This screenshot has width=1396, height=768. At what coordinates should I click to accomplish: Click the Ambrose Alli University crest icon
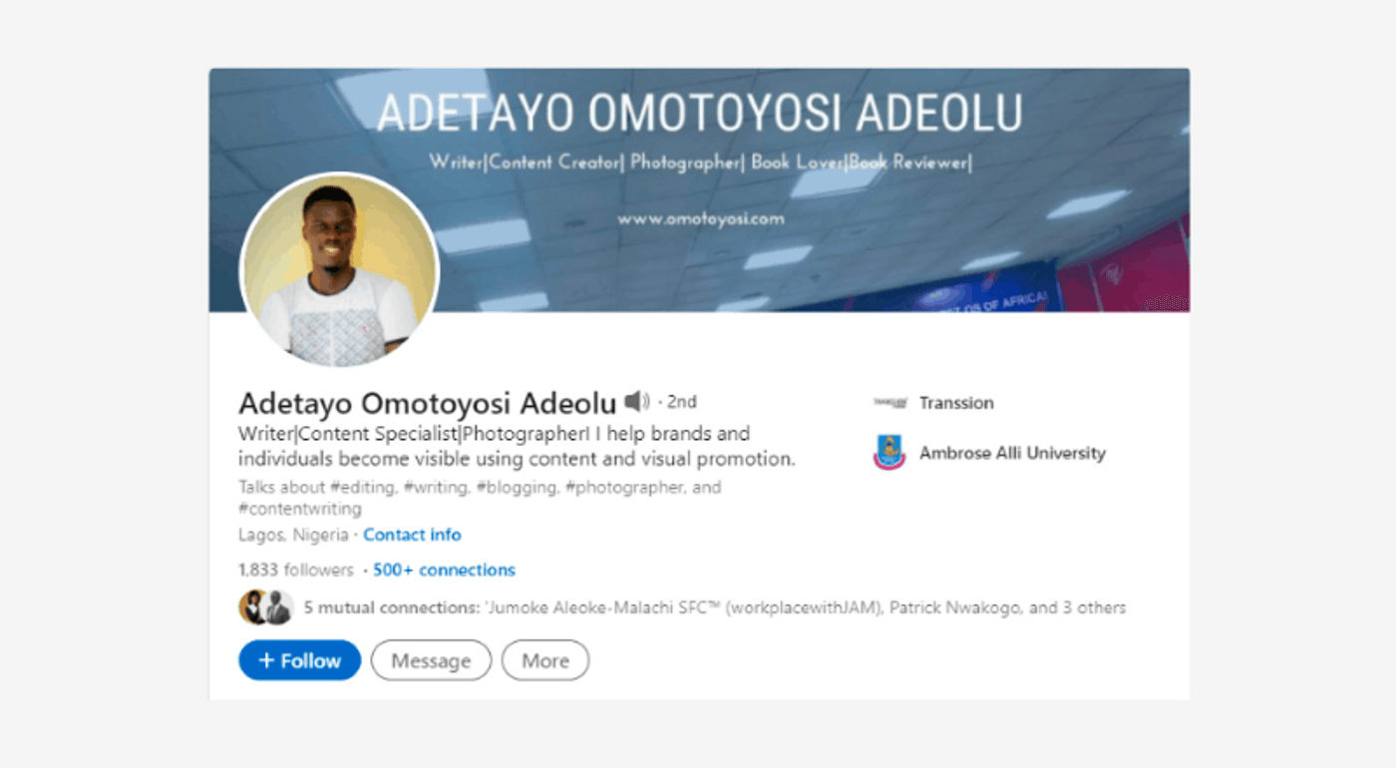[x=889, y=453]
